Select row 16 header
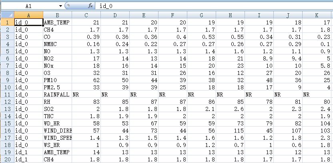 click(8, 130)
